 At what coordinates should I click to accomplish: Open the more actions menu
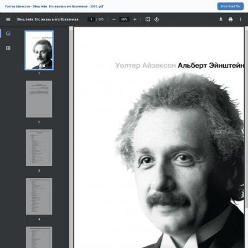[x=240, y=19]
